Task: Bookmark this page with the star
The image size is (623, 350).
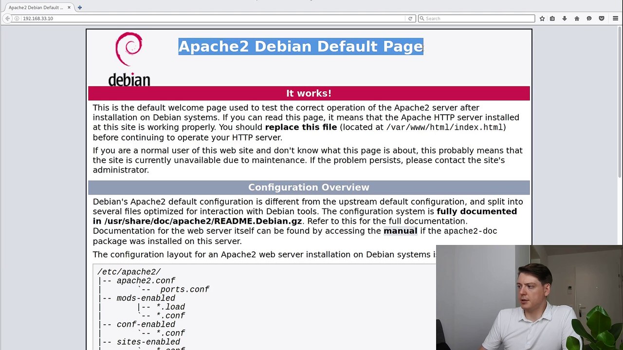Action: (542, 18)
